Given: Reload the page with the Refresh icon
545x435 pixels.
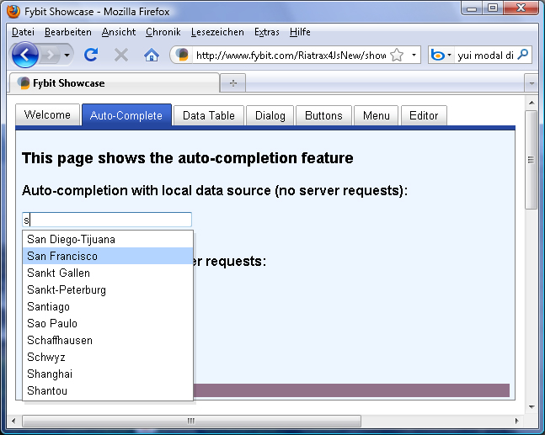Looking at the screenshot, I should click(x=91, y=55).
